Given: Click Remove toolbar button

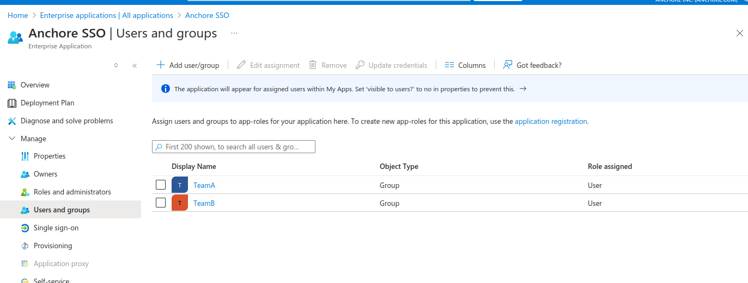Looking at the screenshot, I should [x=328, y=65].
